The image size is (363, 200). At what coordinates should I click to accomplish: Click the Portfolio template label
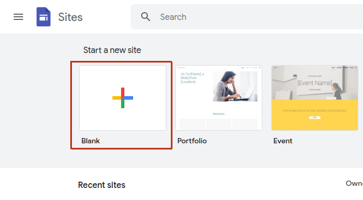pos(192,141)
